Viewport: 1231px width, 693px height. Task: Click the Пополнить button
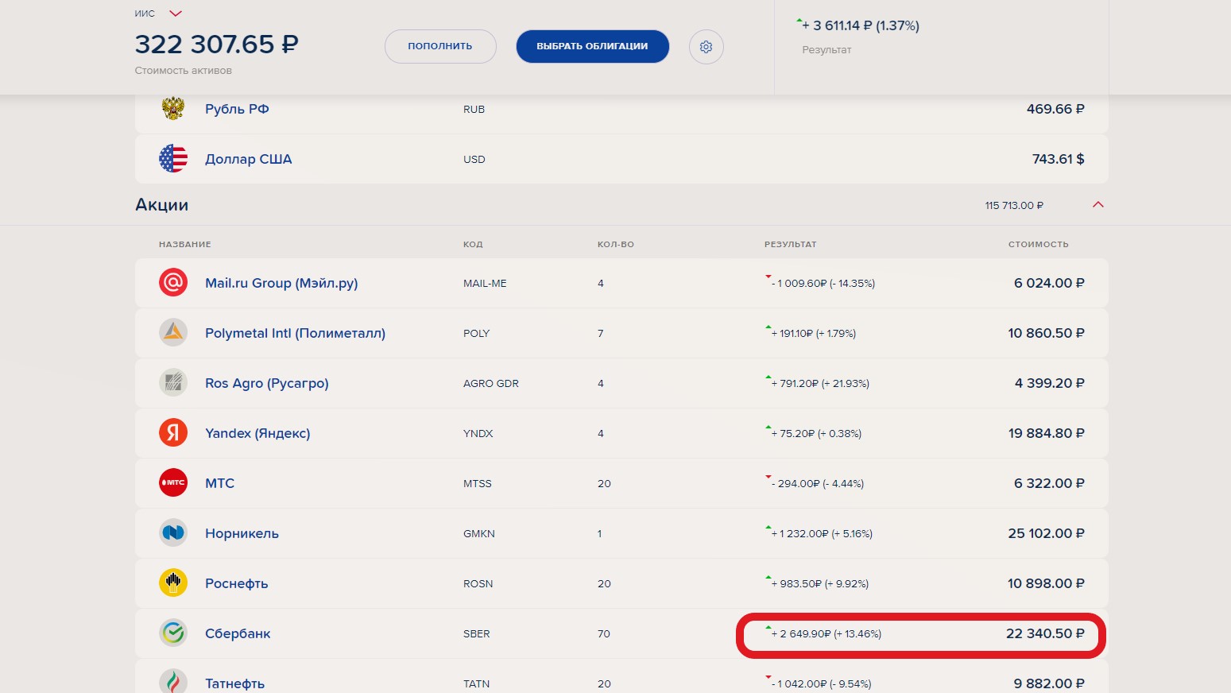pos(440,46)
